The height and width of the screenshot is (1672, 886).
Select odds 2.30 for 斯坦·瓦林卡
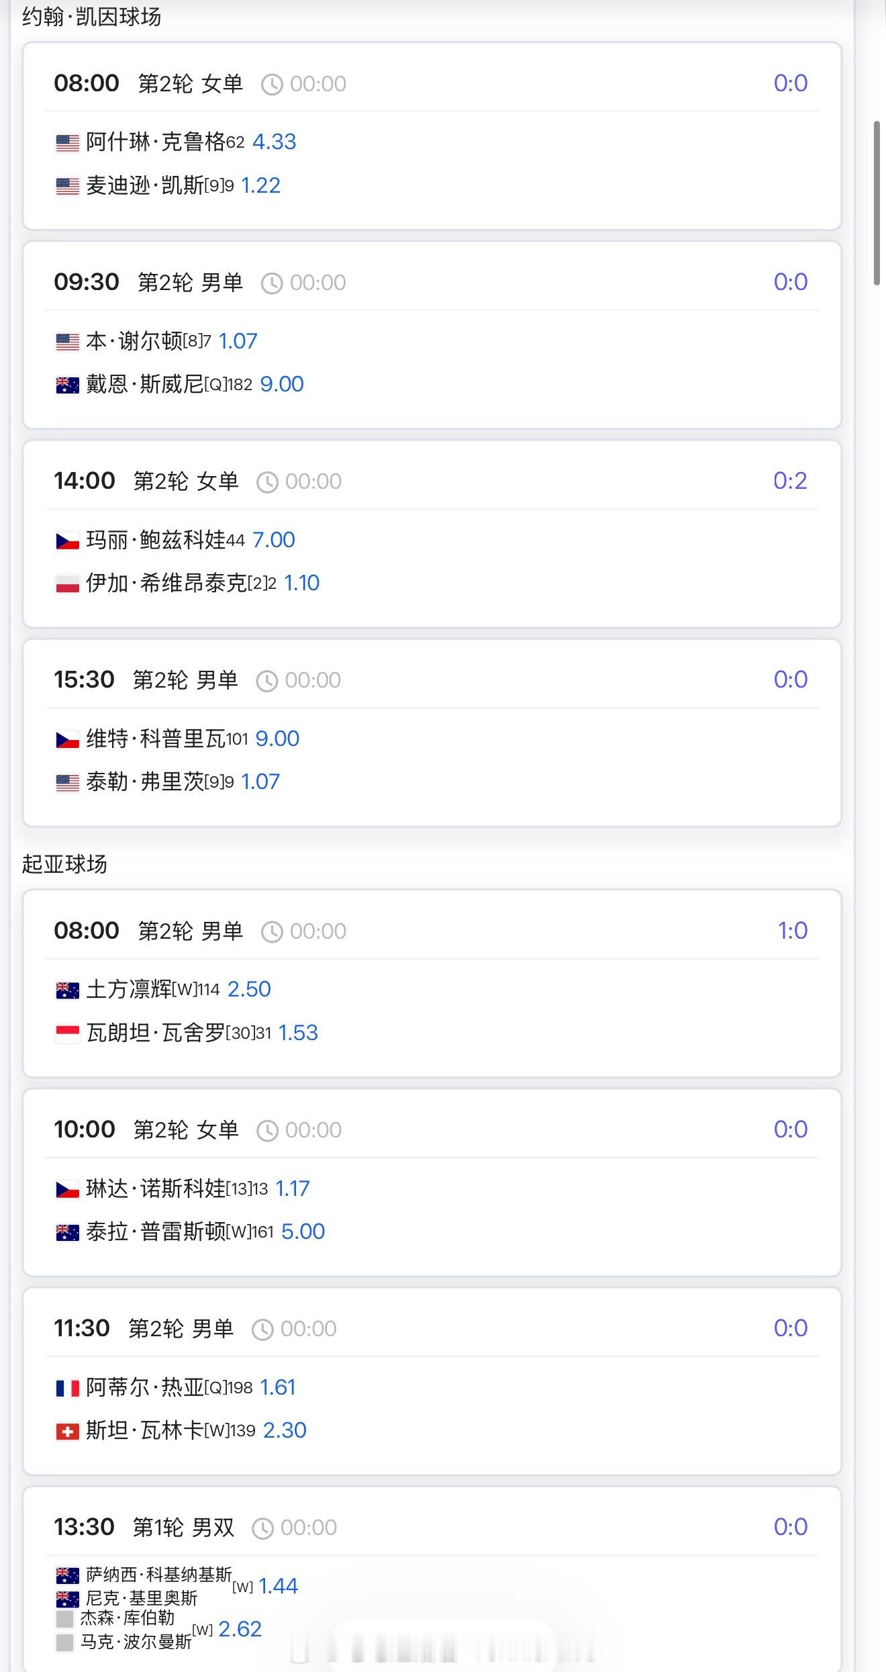coord(285,1430)
